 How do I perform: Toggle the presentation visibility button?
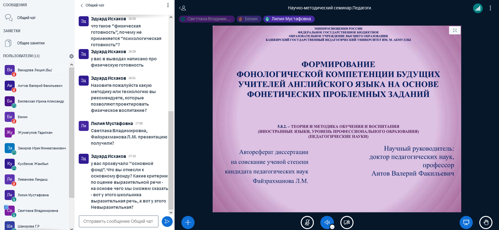click(x=466, y=222)
